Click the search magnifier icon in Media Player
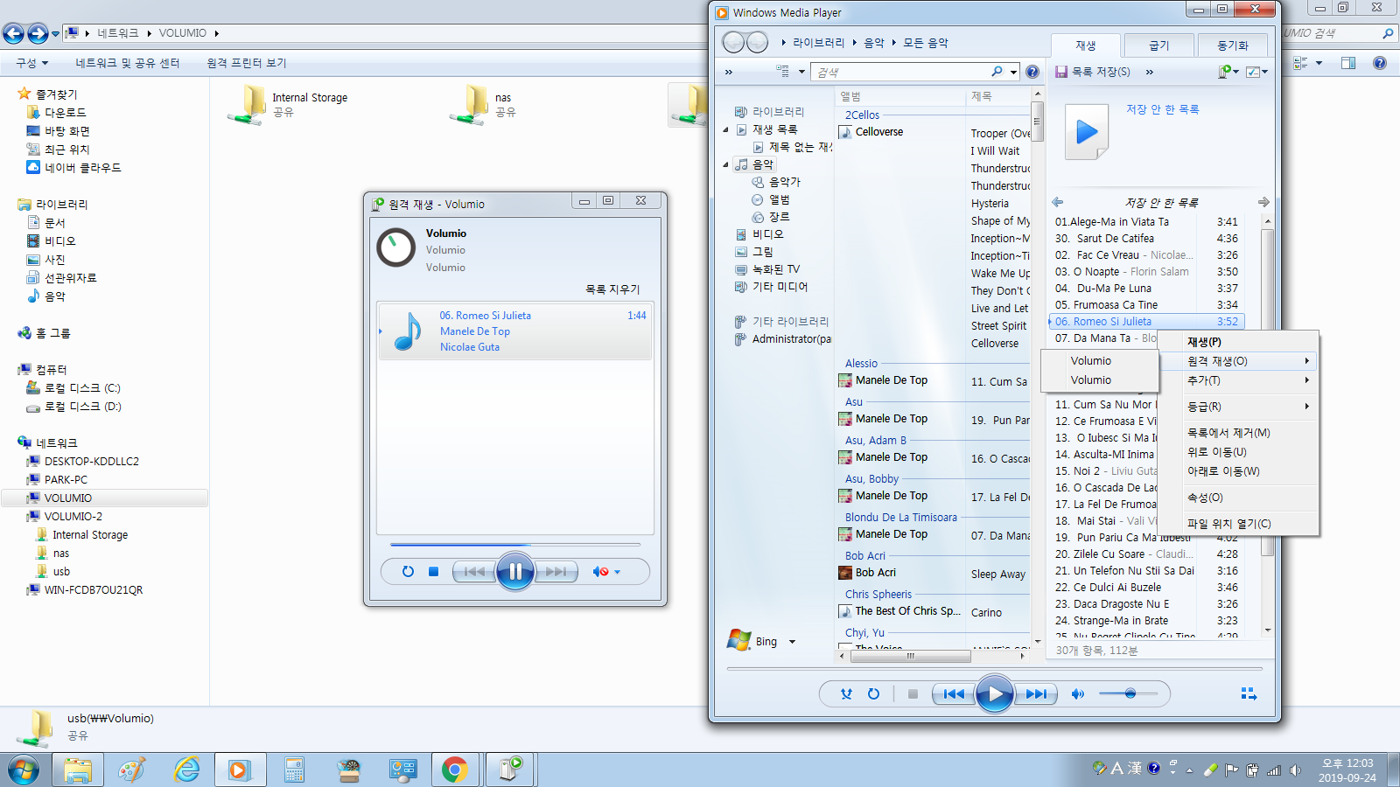Viewport: 1400px width, 787px height. click(x=997, y=72)
